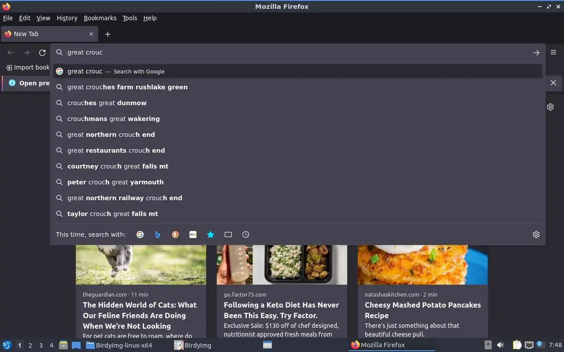The image size is (564, 352).
Task: Open the clipboard tray icon
Action: pos(517,345)
